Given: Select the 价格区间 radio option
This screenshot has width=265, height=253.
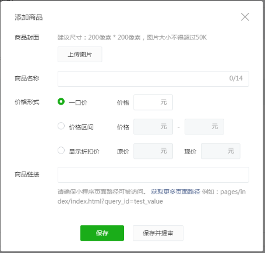Looking at the screenshot, I should point(61,126).
